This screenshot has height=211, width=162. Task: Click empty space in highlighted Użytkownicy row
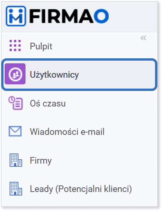point(116,75)
